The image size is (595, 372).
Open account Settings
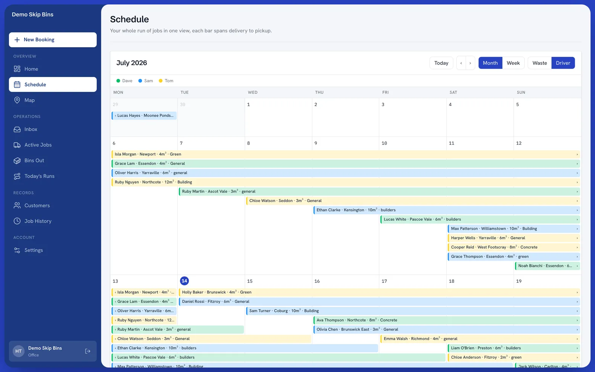pos(53,250)
